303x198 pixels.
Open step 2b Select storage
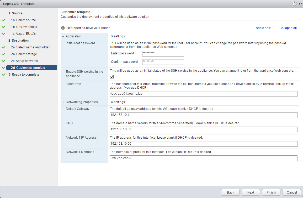pyautogui.click(x=26, y=54)
